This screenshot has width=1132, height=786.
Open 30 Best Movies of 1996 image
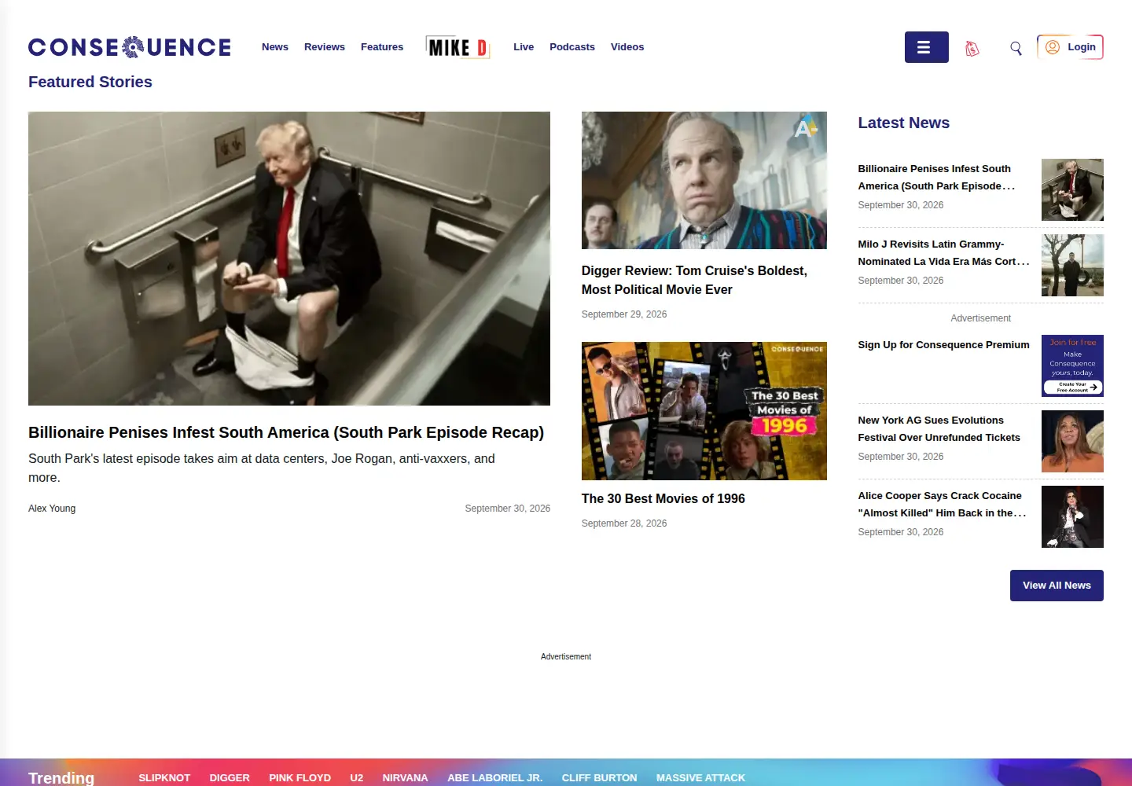coord(704,411)
